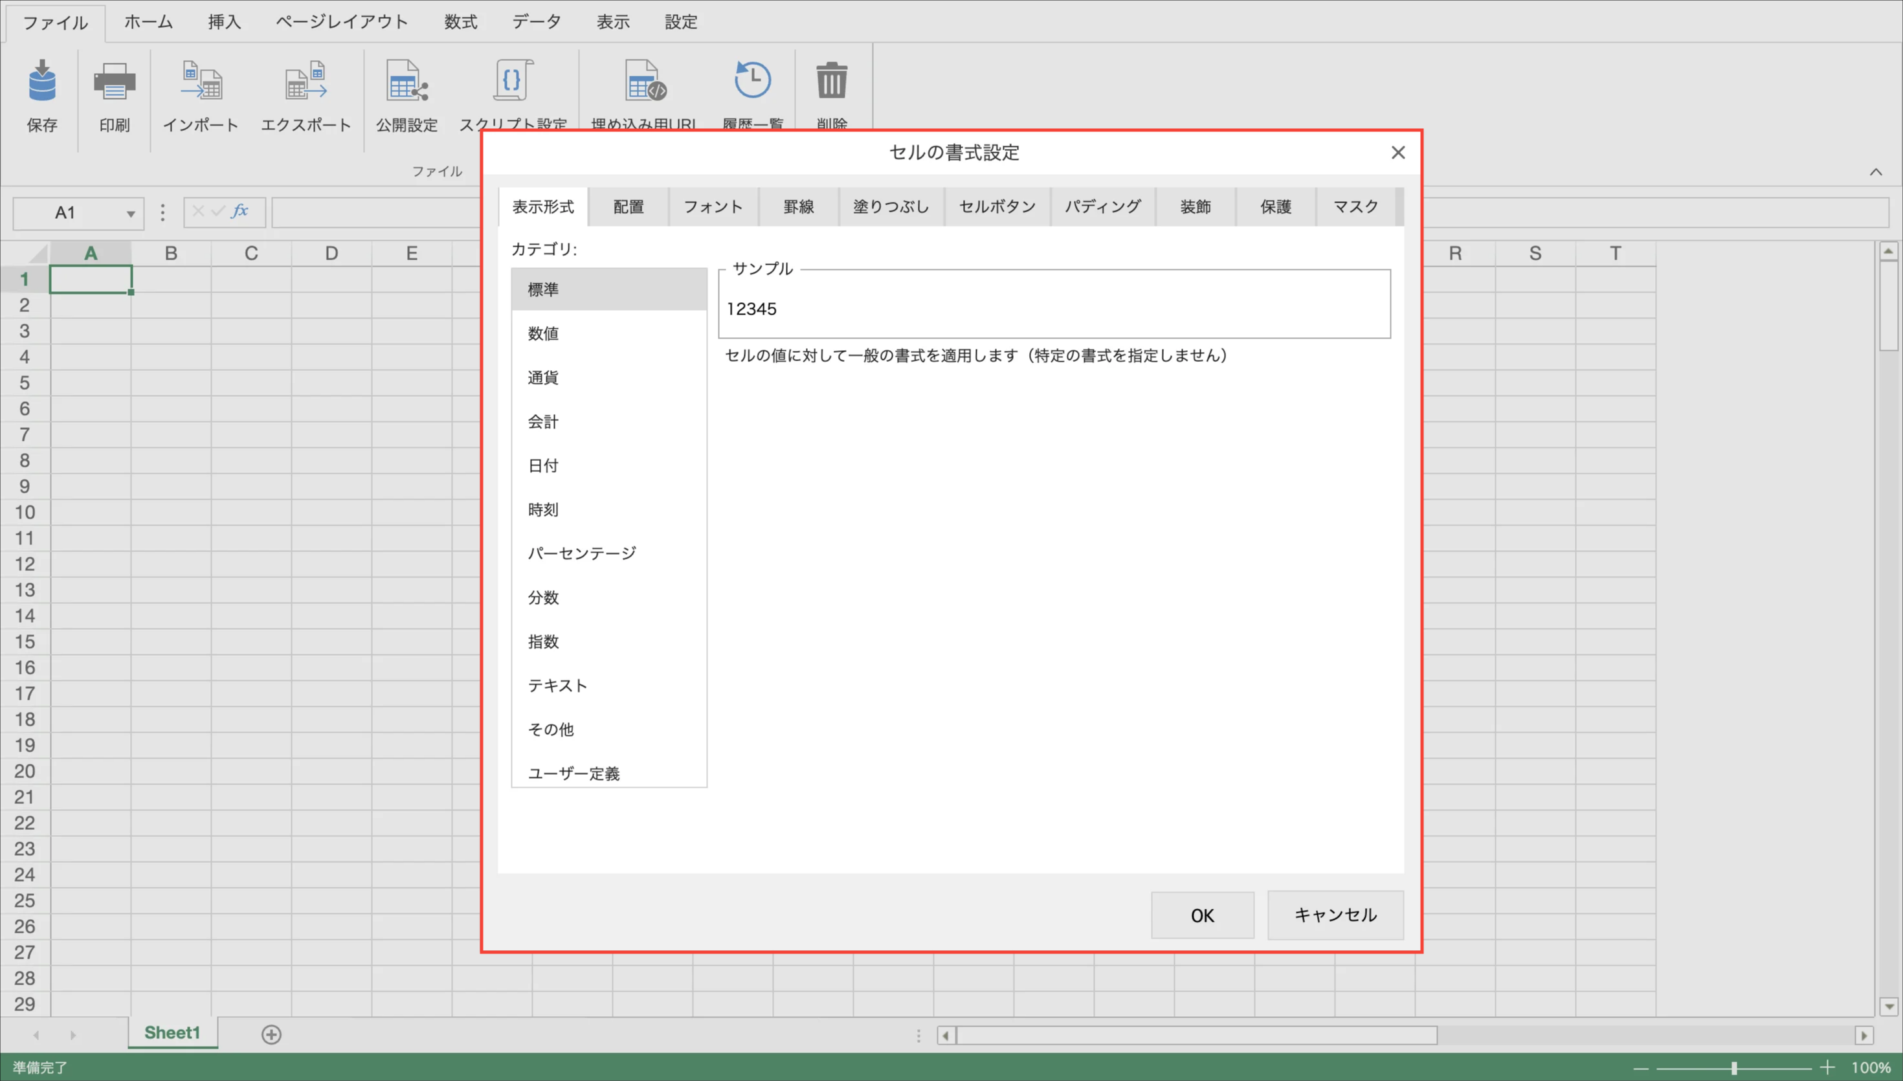The image size is (1903, 1081).
Task: Open the インポート import tool
Action: 201,82
